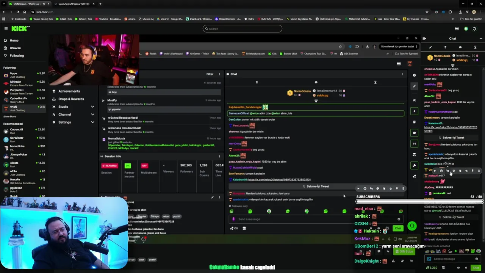The image size is (485, 273).
Task: Click the hourglass icon under the outer Chat header
Action: (x=475, y=47)
